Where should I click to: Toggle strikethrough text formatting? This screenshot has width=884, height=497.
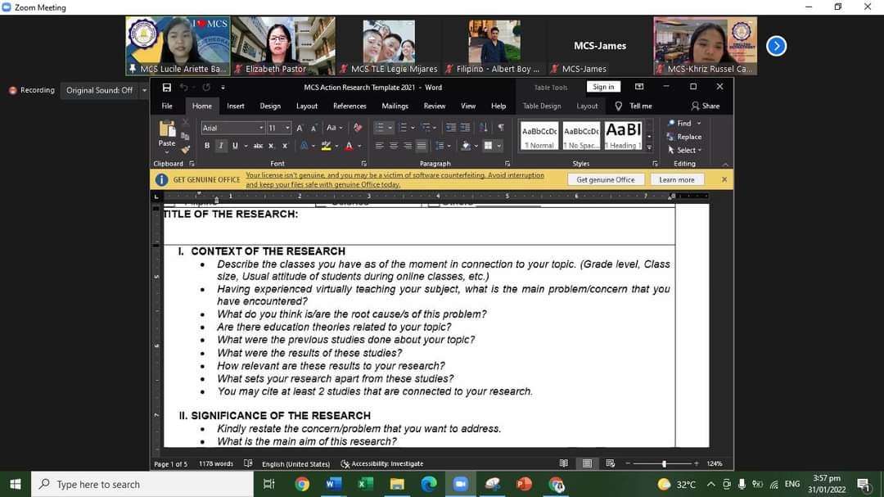click(x=258, y=146)
